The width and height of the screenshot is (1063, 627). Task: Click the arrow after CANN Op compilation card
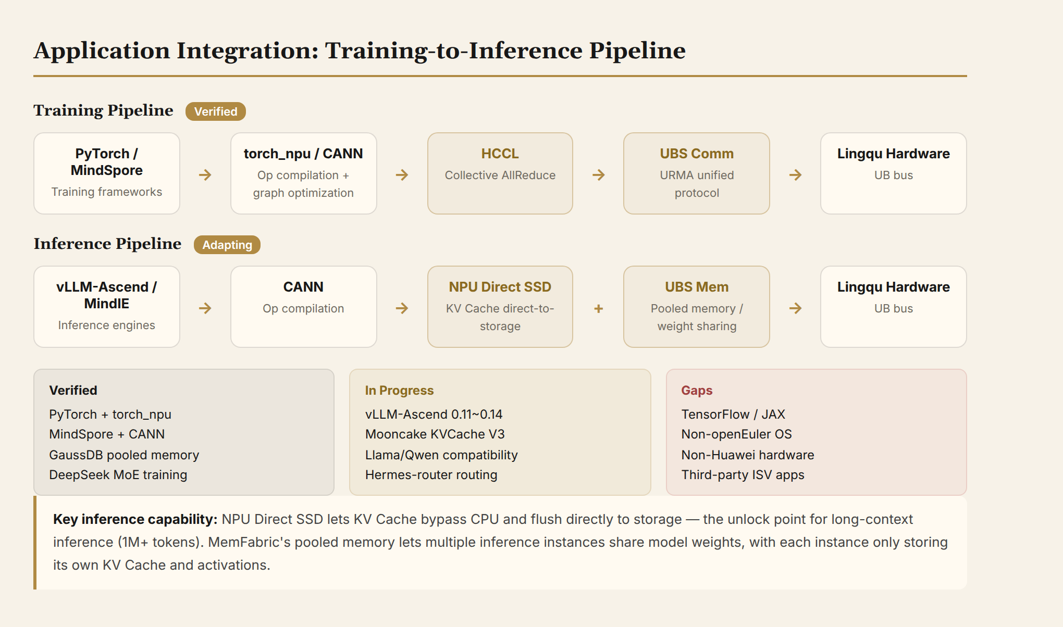click(x=402, y=308)
